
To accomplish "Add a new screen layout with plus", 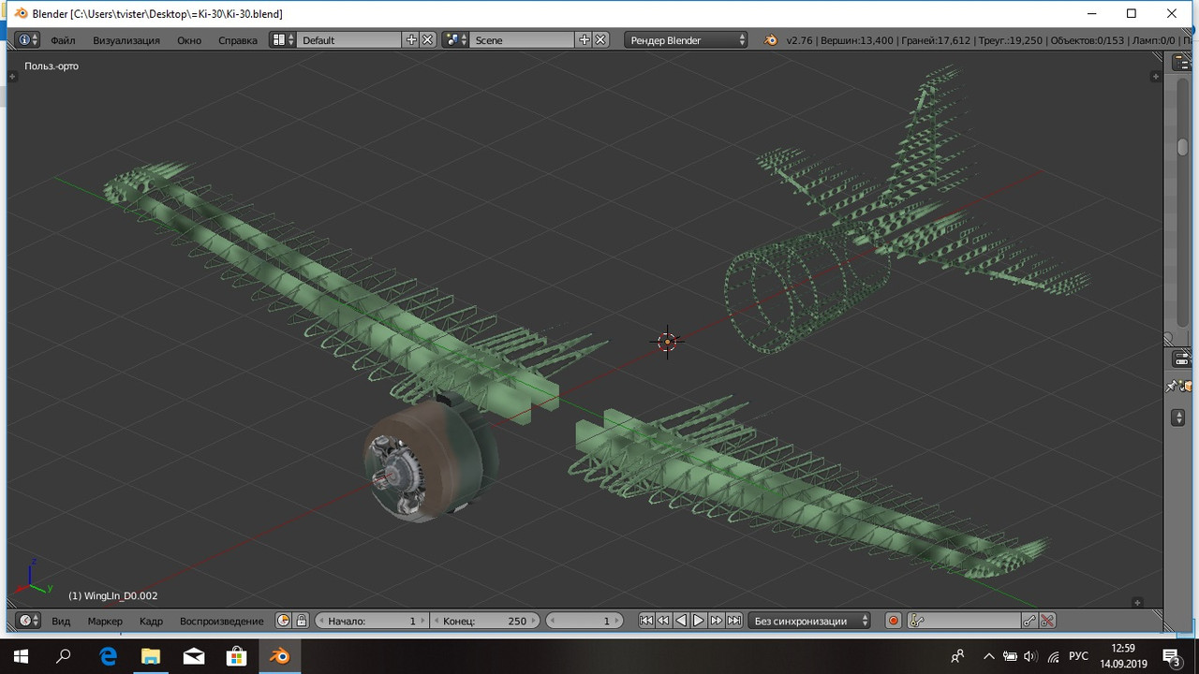I will tap(411, 40).
